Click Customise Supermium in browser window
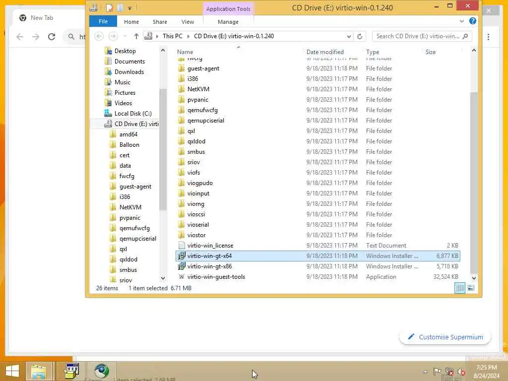The width and height of the screenshot is (508, 381). click(445, 337)
